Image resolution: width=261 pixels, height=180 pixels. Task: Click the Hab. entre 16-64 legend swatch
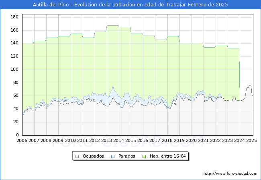point(144,156)
